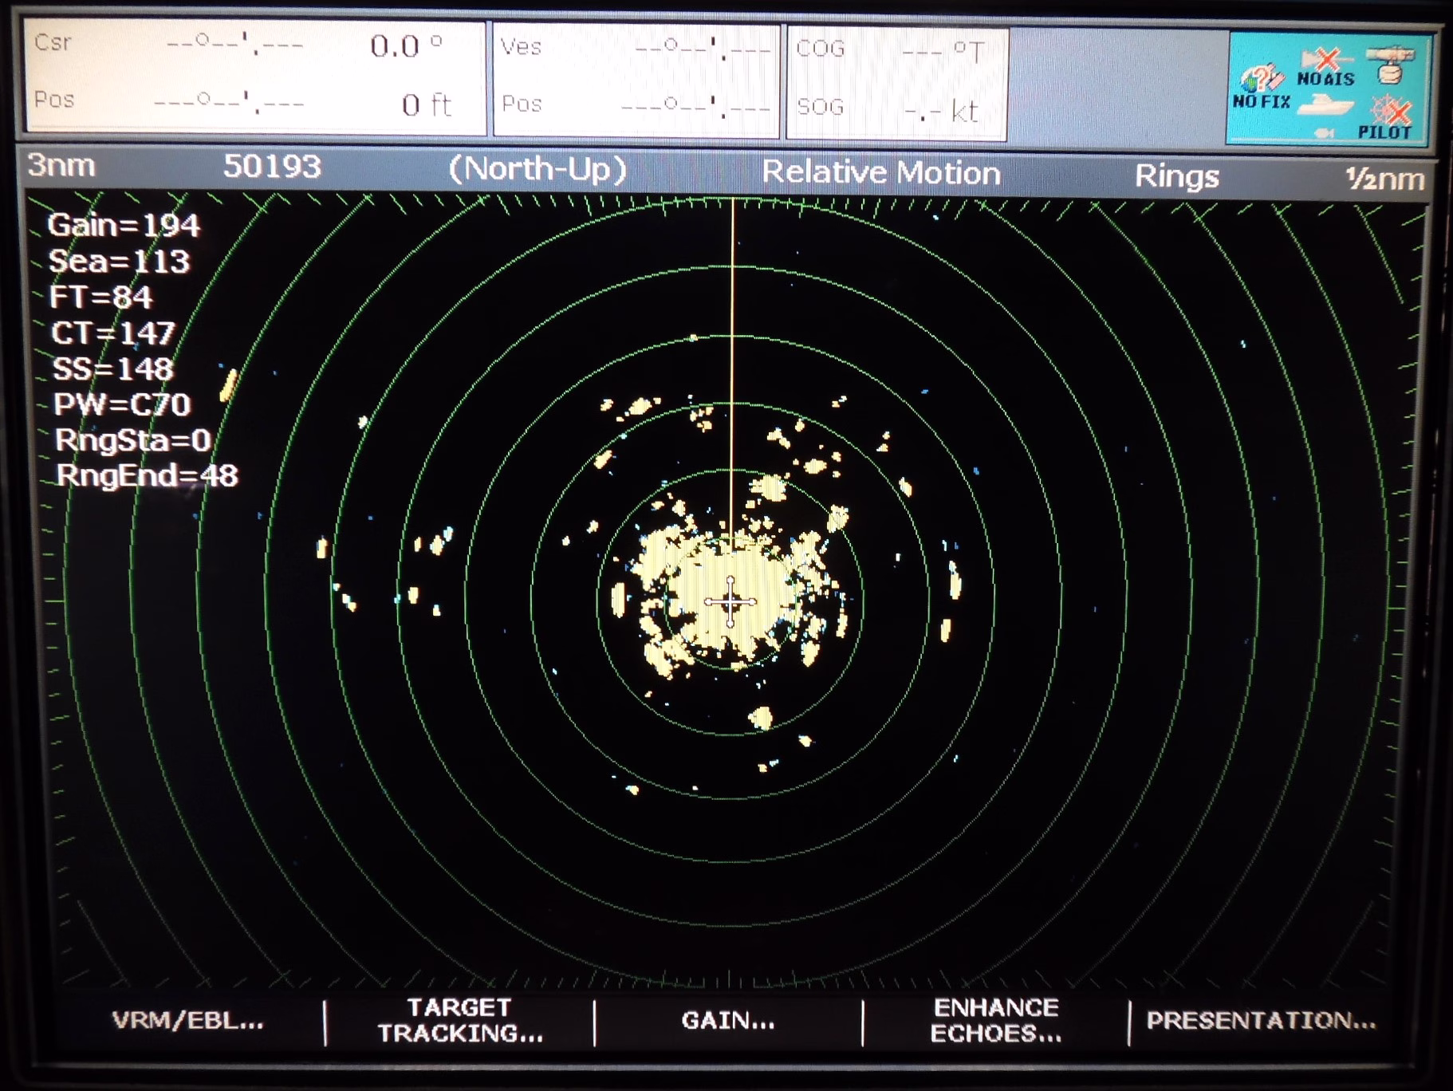Screen dimensions: 1453x1091
Task: Click the (North-Up) orientation label
Action: pos(537,169)
